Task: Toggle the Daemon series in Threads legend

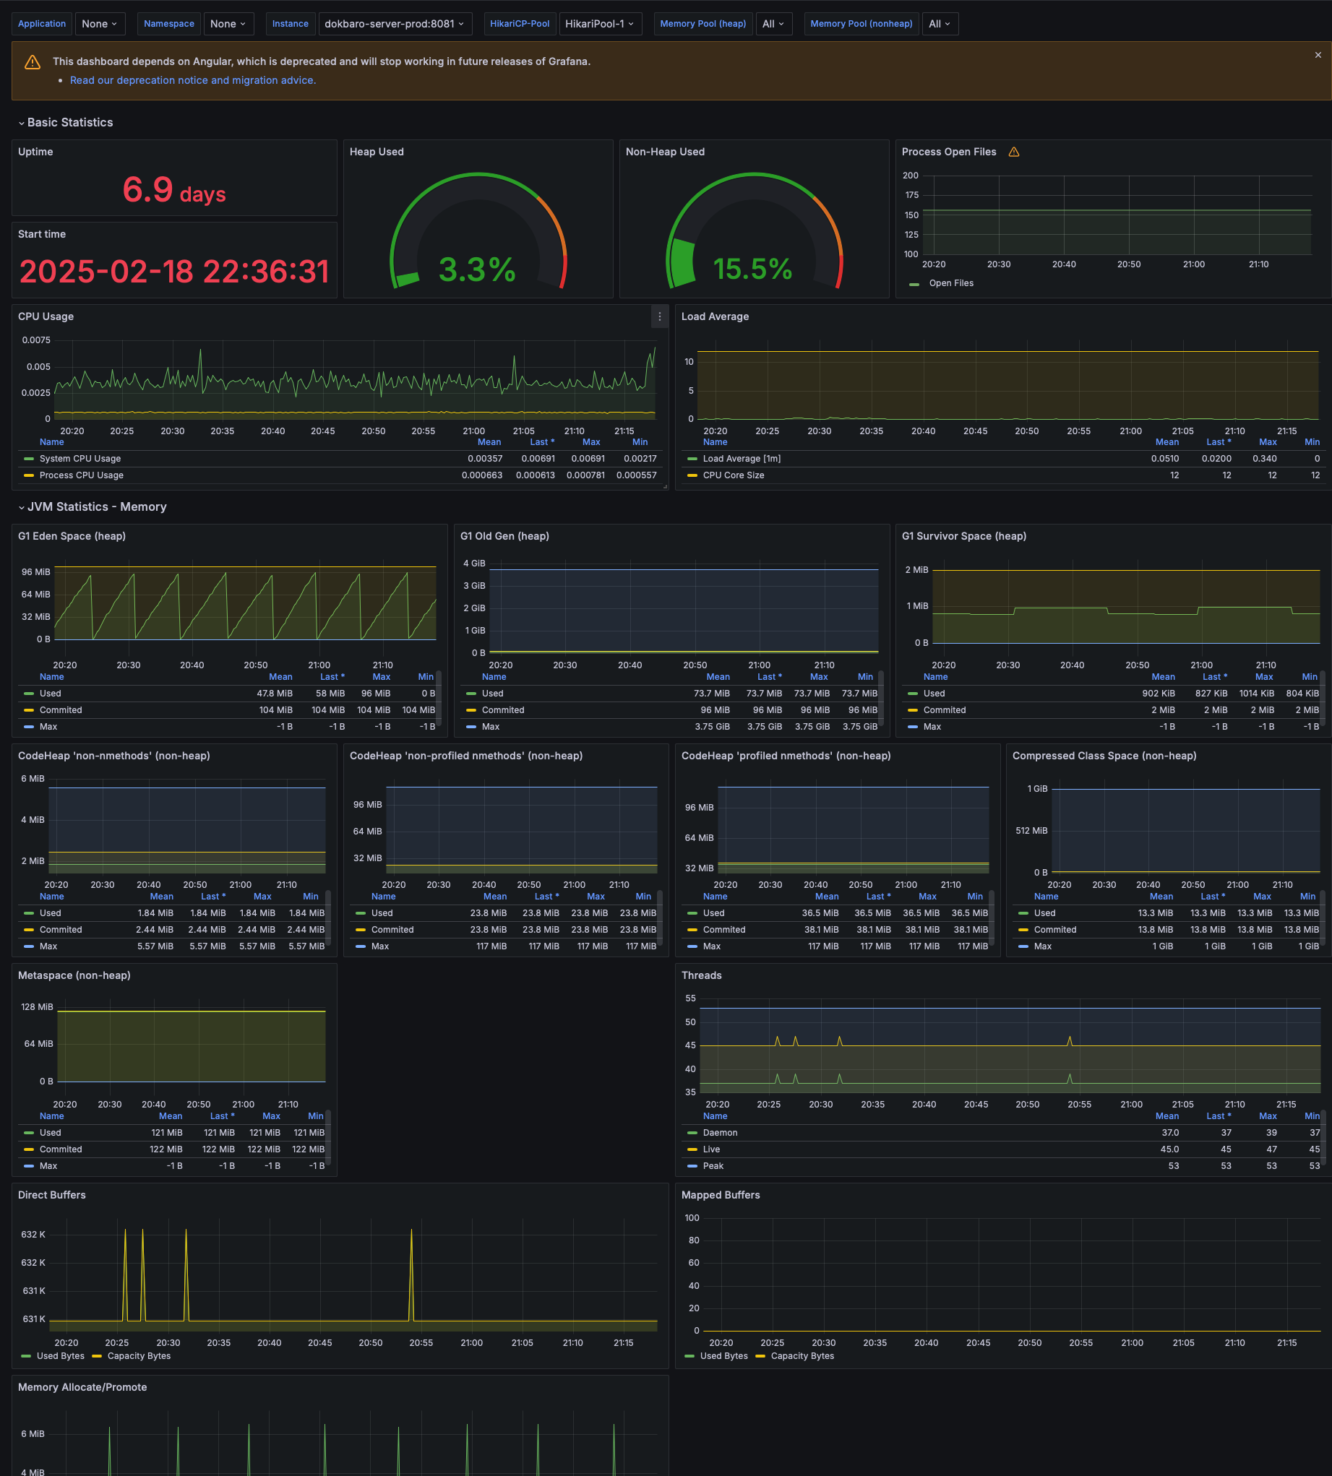Action: click(x=720, y=1132)
